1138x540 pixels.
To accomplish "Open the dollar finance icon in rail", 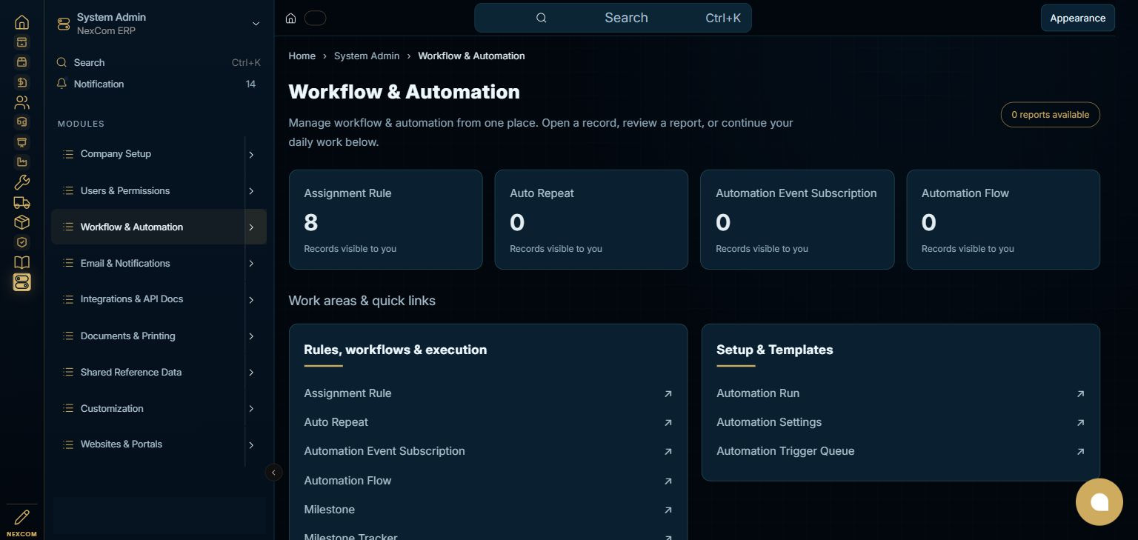I will coord(21,82).
